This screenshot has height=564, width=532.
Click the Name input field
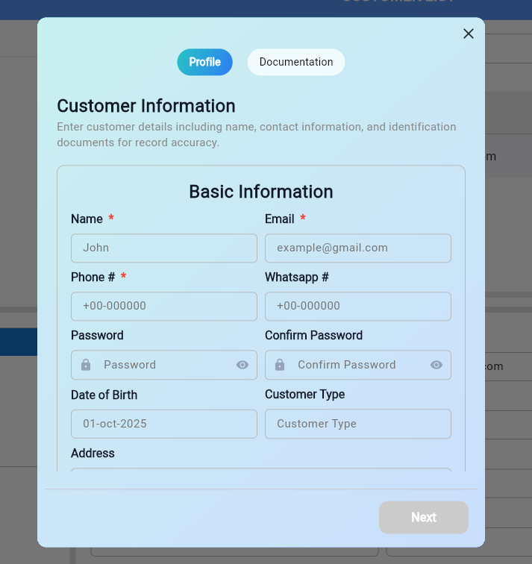pos(164,248)
